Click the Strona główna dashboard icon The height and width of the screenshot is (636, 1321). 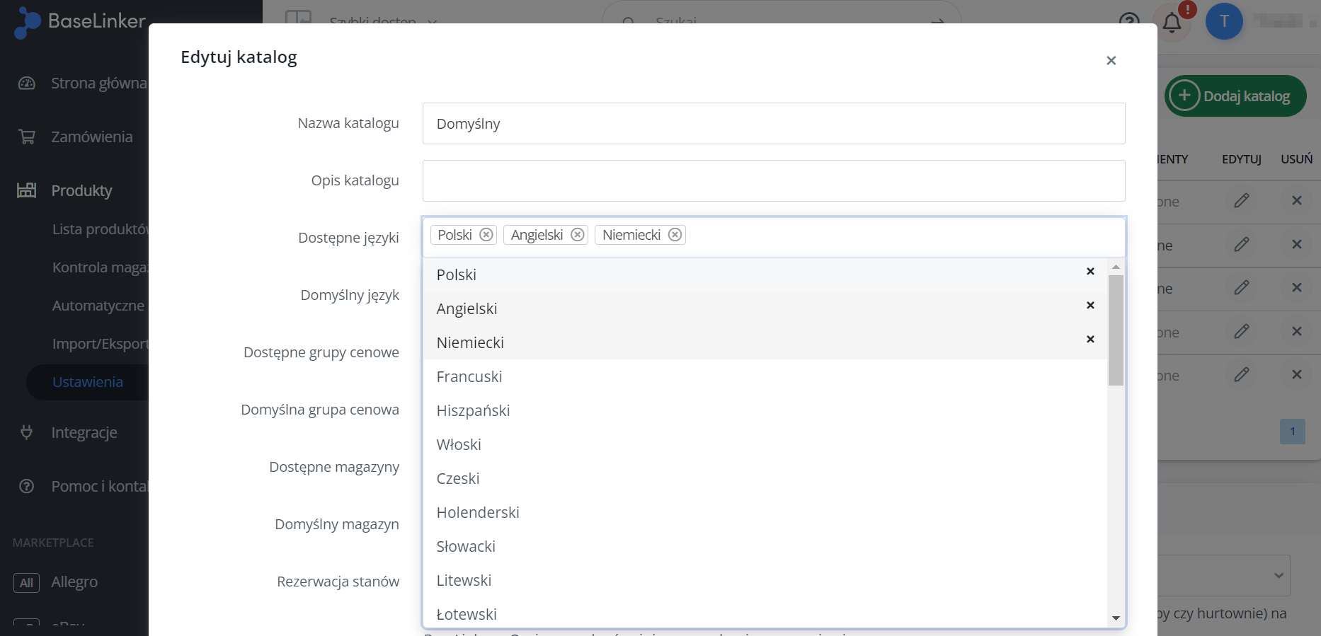point(26,83)
